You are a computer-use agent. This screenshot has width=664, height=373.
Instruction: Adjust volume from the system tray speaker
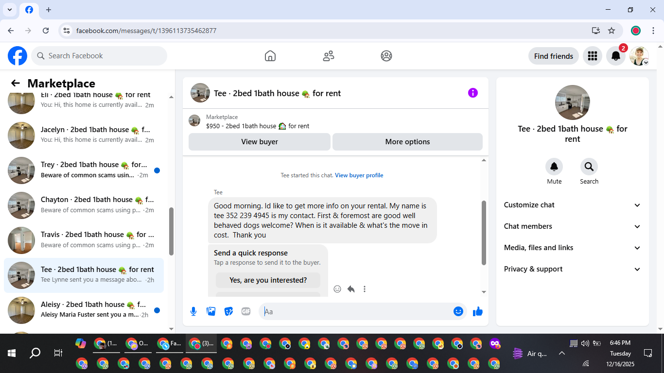pyautogui.click(x=585, y=343)
